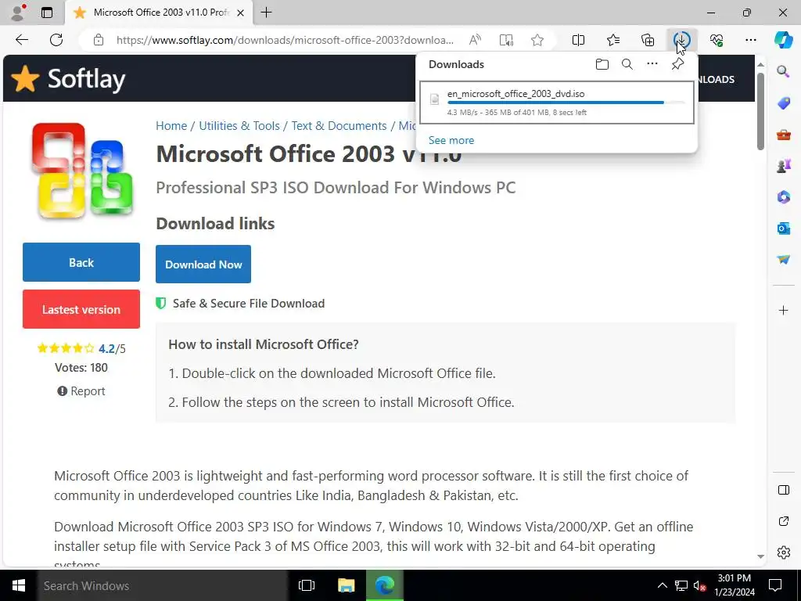Report this download
Screen dimensions: 801x601
point(81,391)
